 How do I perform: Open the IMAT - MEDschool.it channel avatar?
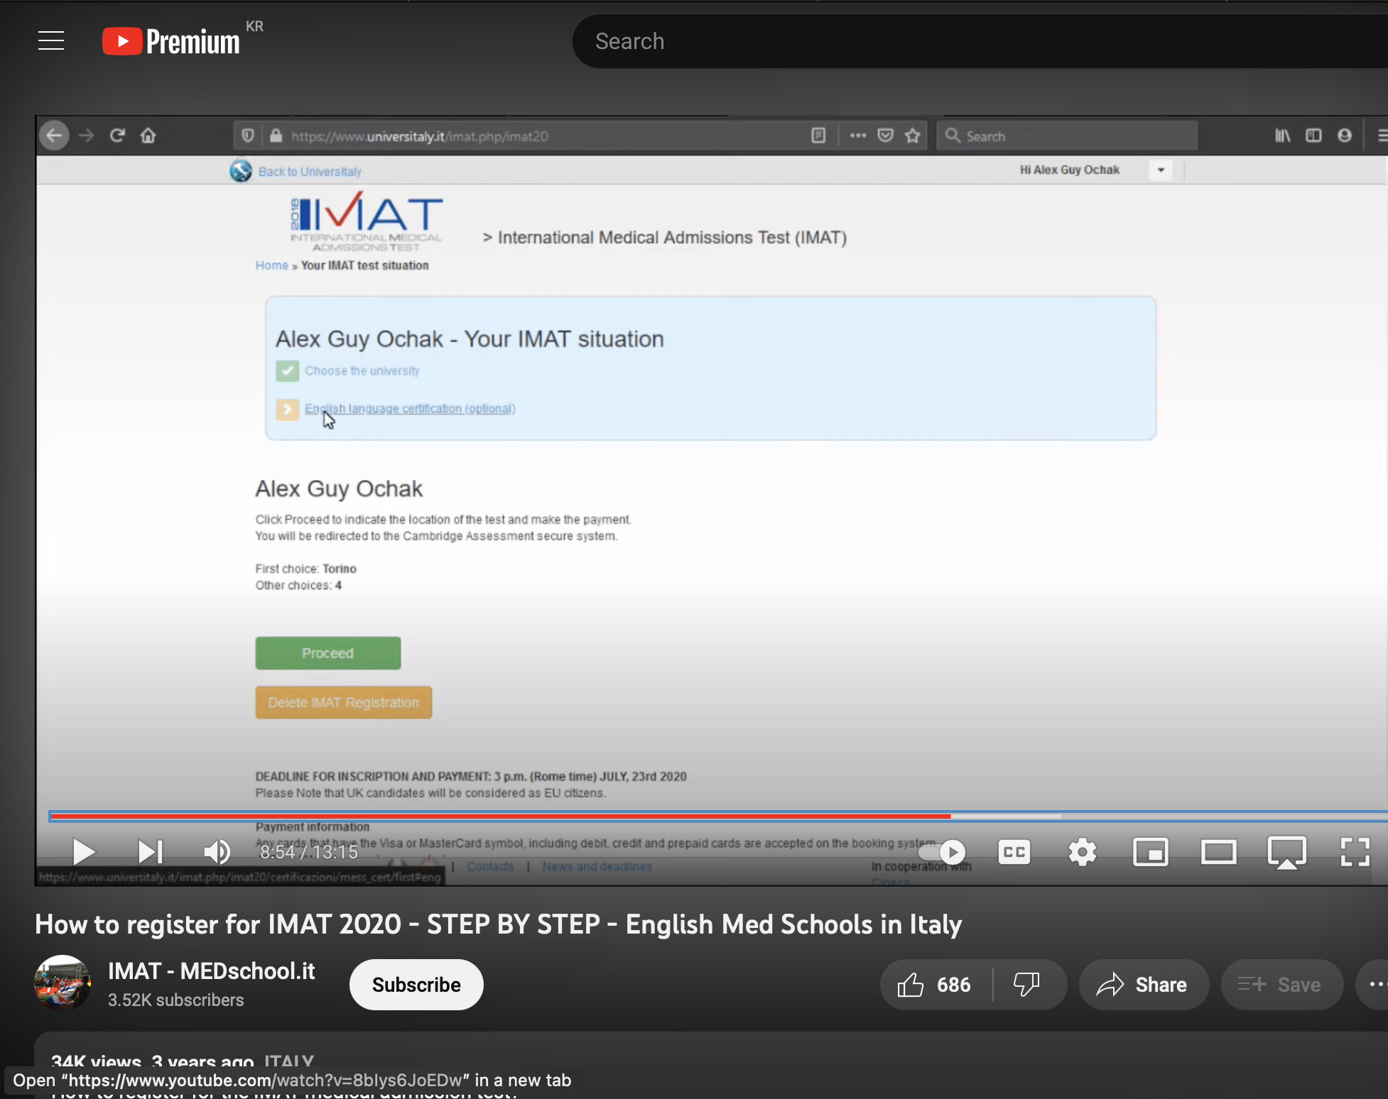coord(63,983)
